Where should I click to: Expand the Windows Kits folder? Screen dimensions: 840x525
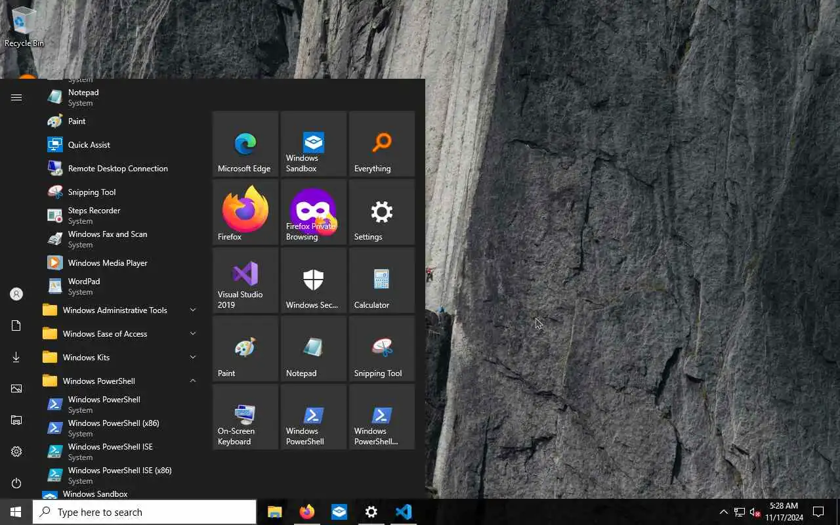121,357
